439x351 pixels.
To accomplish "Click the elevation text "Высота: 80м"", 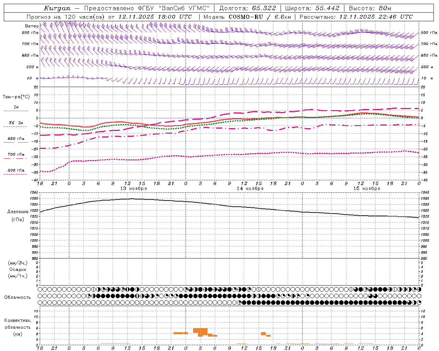I will (x=370, y=8).
